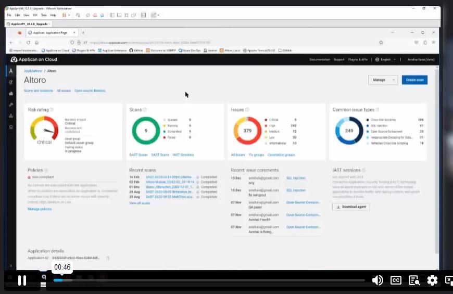Viewport: 453px width, 294px height.
Task: Click the video progress bar
Action: point(209,280)
